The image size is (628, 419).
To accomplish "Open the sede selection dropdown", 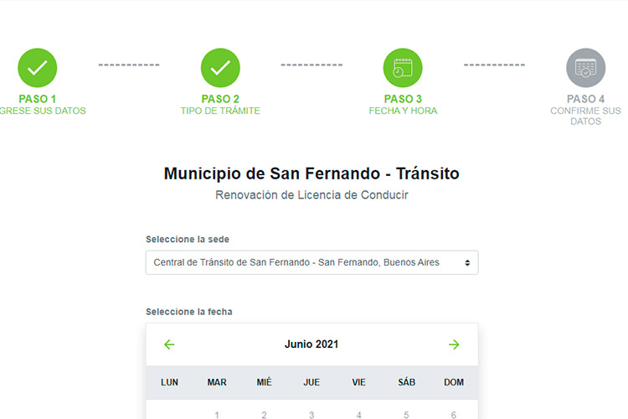I will coord(311,262).
